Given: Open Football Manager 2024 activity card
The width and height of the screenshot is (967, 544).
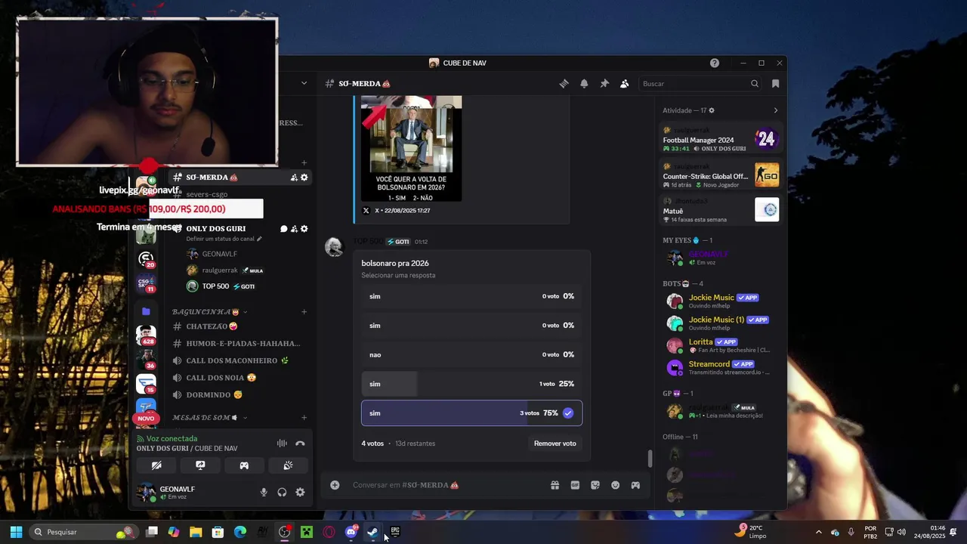Looking at the screenshot, I should point(721,140).
